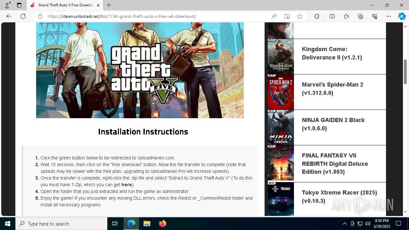Open Browser essentials icon

[x=374, y=16]
